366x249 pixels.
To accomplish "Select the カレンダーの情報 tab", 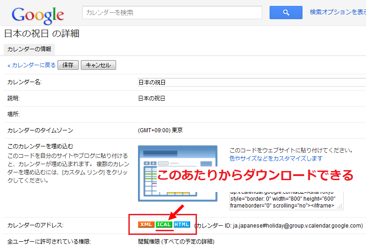I will (x=29, y=49).
